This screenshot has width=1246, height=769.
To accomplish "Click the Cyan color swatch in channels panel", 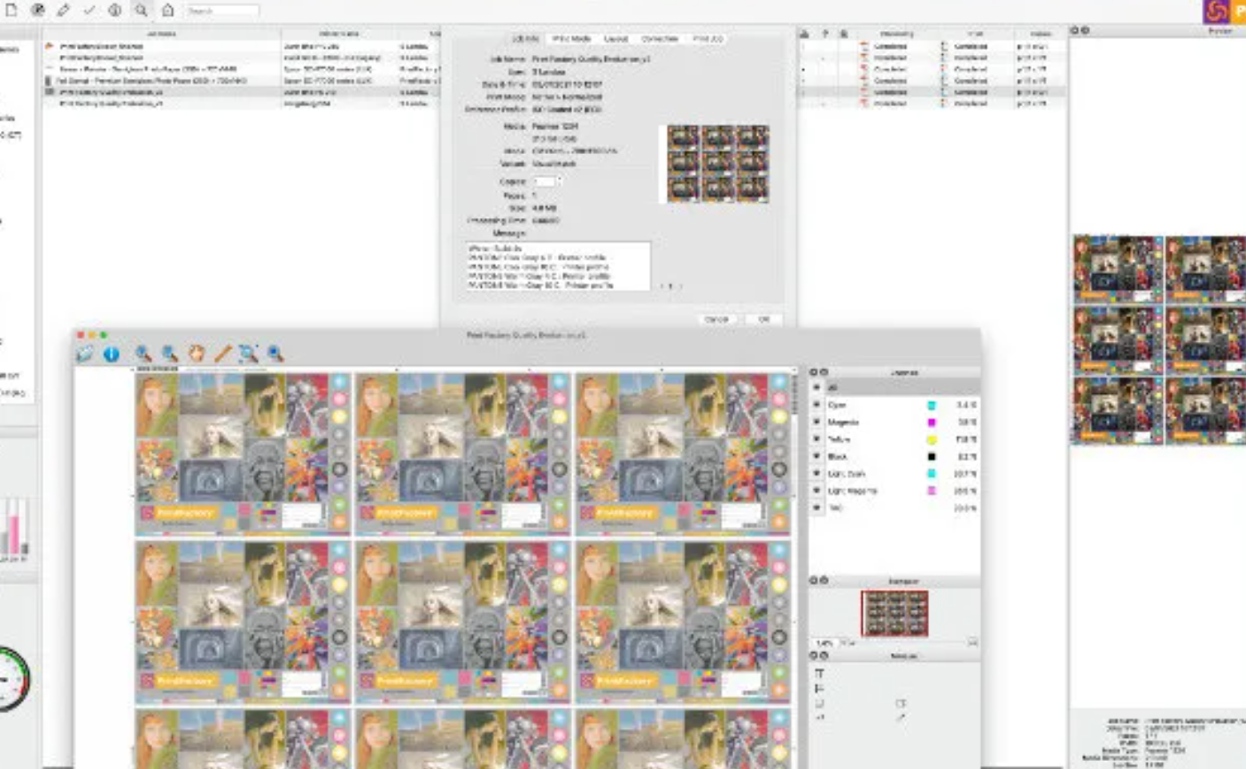I will tap(932, 405).
